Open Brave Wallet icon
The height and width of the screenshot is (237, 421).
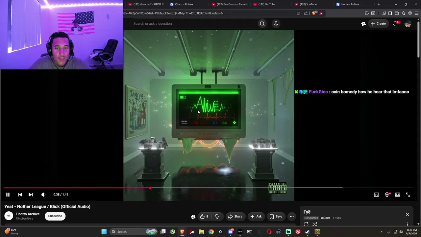pos(397,13)
